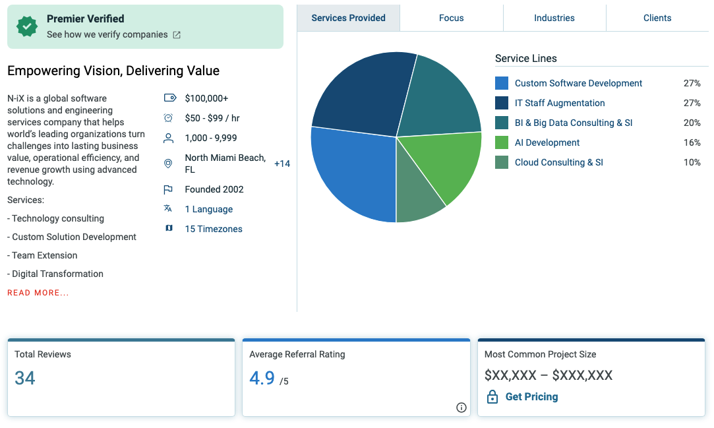Viewport: 714px width, 428px height.
Task: Click the map icon beside 15 Timezones
Action: [x=169, y=228]
